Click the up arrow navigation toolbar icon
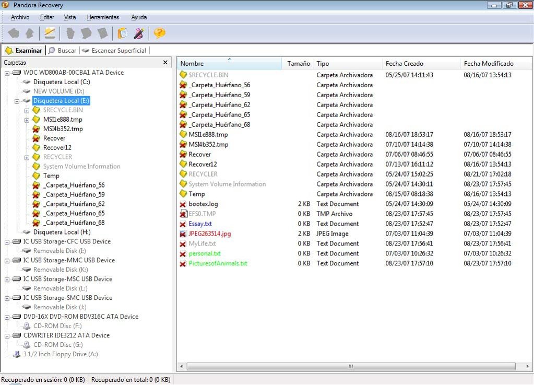The height and width of the screenshot is (385, 534). (x=30, y=33)
